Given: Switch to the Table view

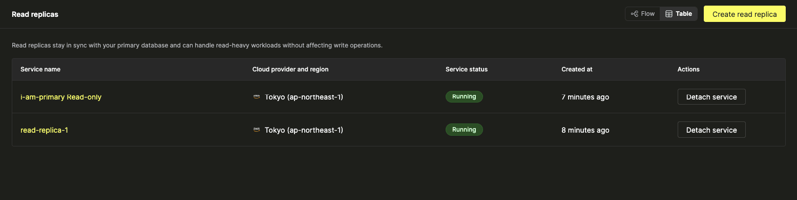Looking at the screenshot, I should click(x=679, y=14).
